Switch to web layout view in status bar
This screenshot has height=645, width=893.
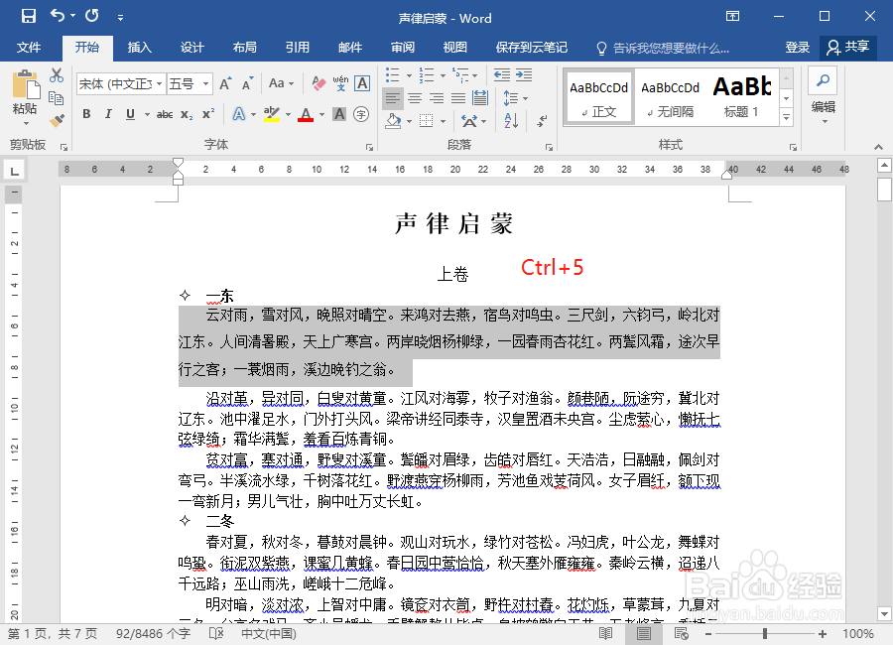pos(681,633)
